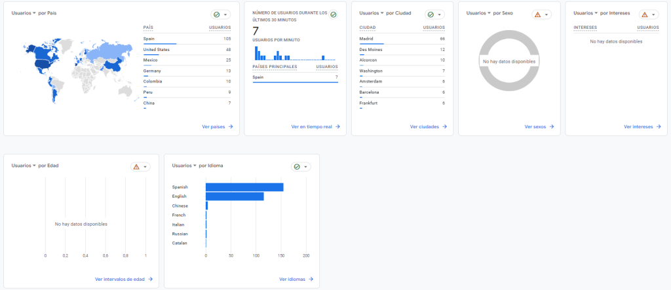671x290 pixels.
Task: Click the arrow icon beside Ver ciudades
Action: coord(445,127)
